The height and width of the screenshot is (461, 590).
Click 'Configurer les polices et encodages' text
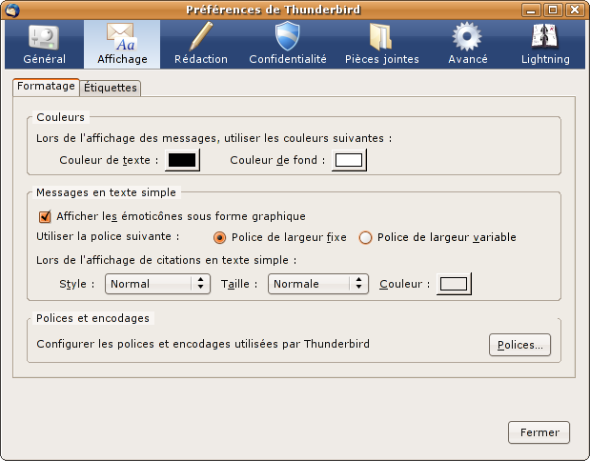point(203,344)
